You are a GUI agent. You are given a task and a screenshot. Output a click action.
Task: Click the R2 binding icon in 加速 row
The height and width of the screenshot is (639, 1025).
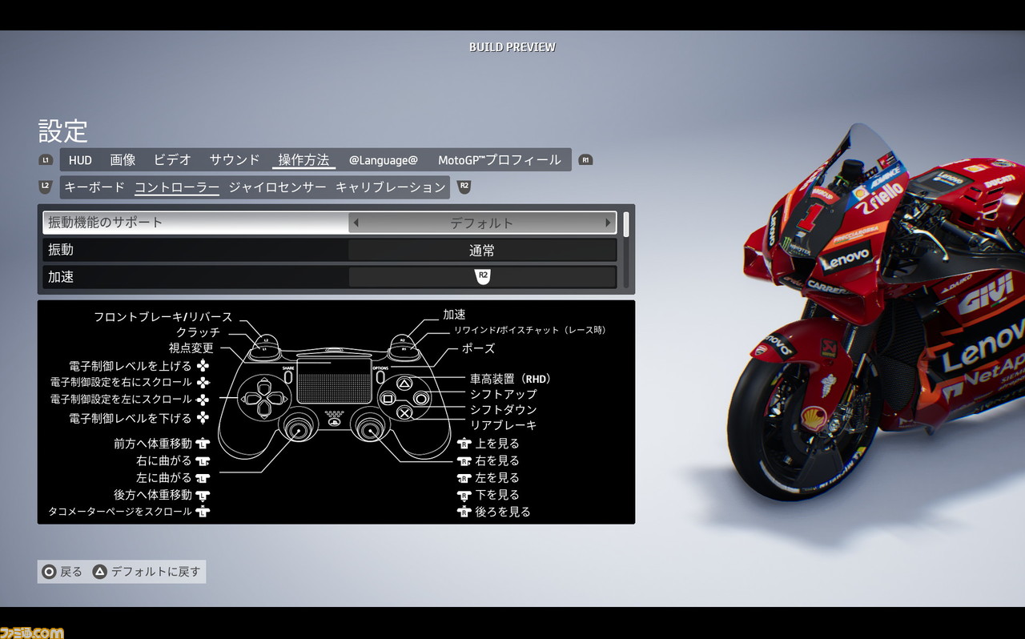click(x=482, y=276)
